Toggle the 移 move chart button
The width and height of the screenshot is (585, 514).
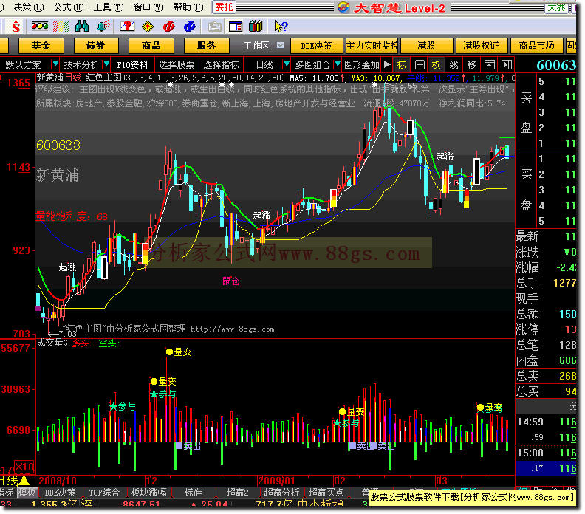[471, 65]
